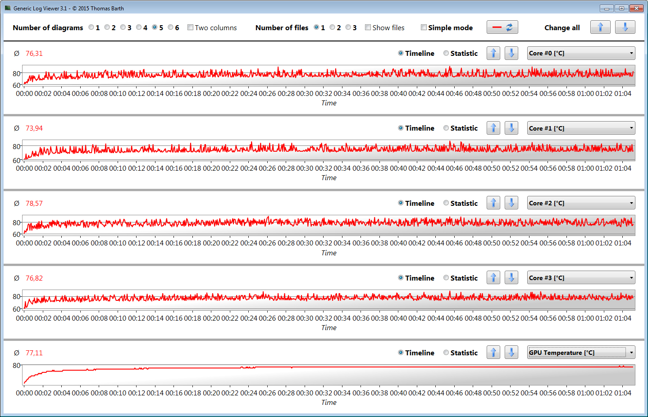Click the Generic Log Viewer title icon
Screen dimensions: 648x417
click(8, 8)
